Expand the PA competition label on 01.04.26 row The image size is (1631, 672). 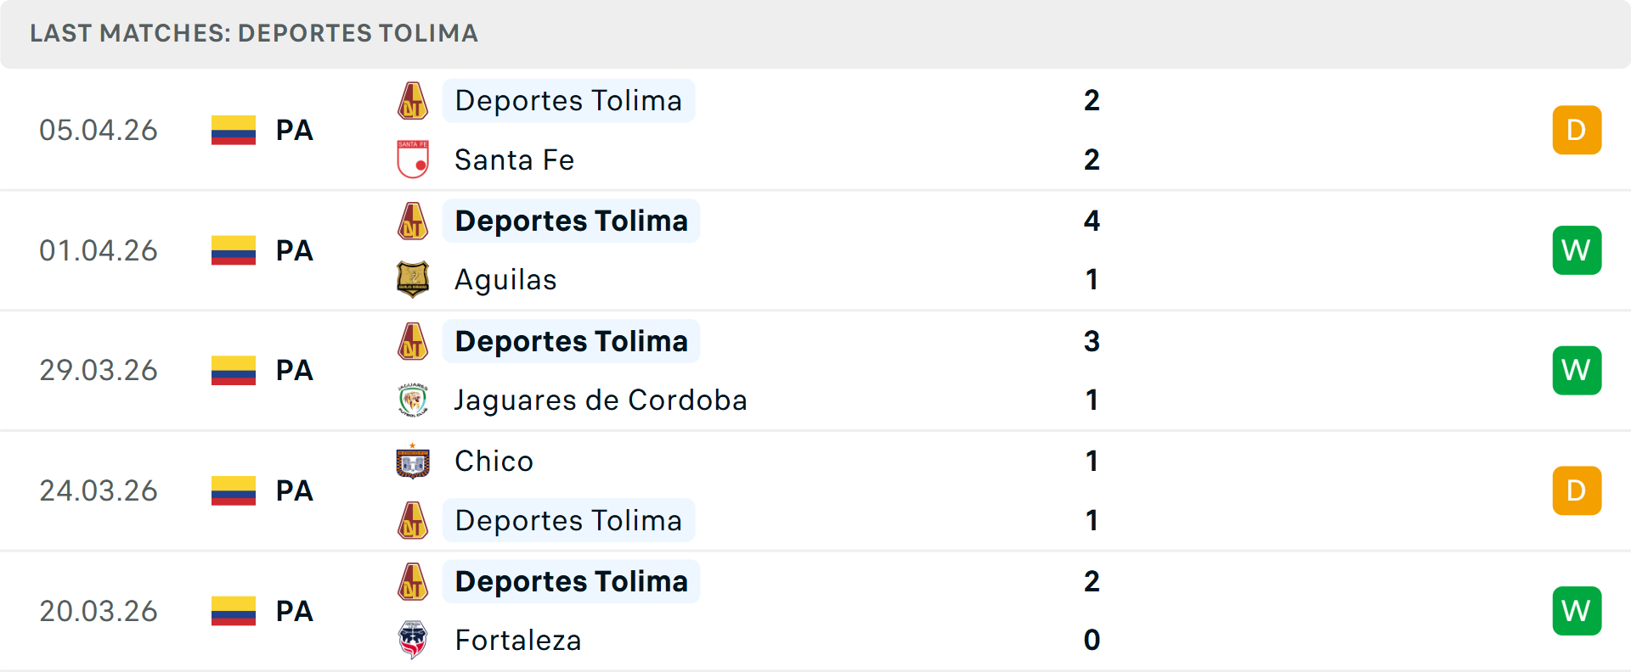pyautogui.click(x=293, y=250)
